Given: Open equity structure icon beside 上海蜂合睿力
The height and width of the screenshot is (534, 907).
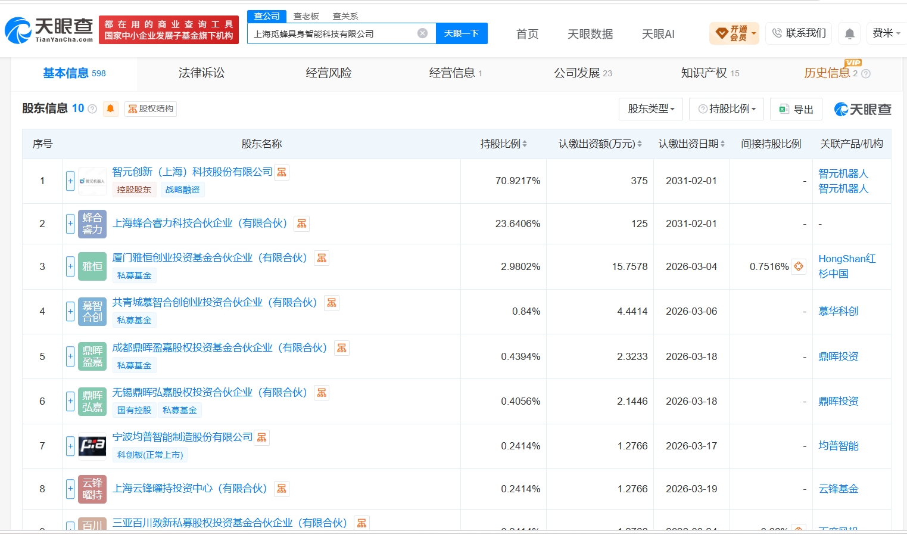Looking at the screenshot, I should tap(302, 223).
